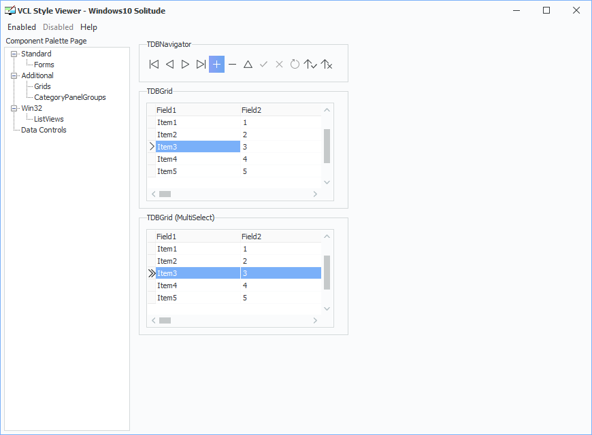Collapse the Additional tree node

[x=14, y=76]
